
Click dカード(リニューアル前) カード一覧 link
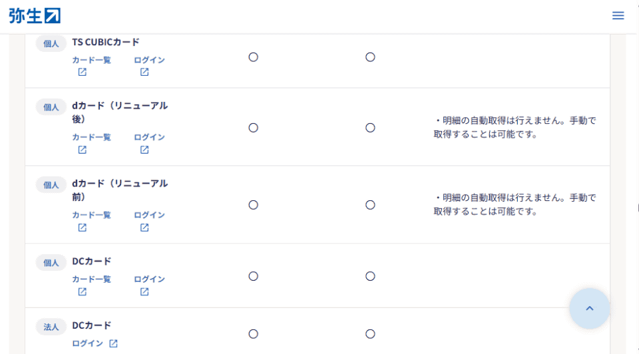[x=91, y=215]
